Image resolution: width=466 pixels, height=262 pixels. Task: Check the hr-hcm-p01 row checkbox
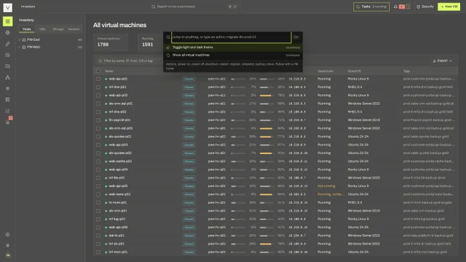98,202
